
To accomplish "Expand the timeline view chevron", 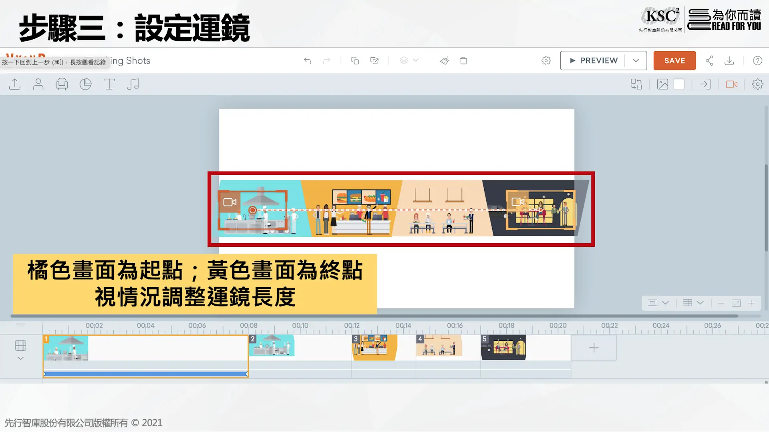I will tap(20, 358).
